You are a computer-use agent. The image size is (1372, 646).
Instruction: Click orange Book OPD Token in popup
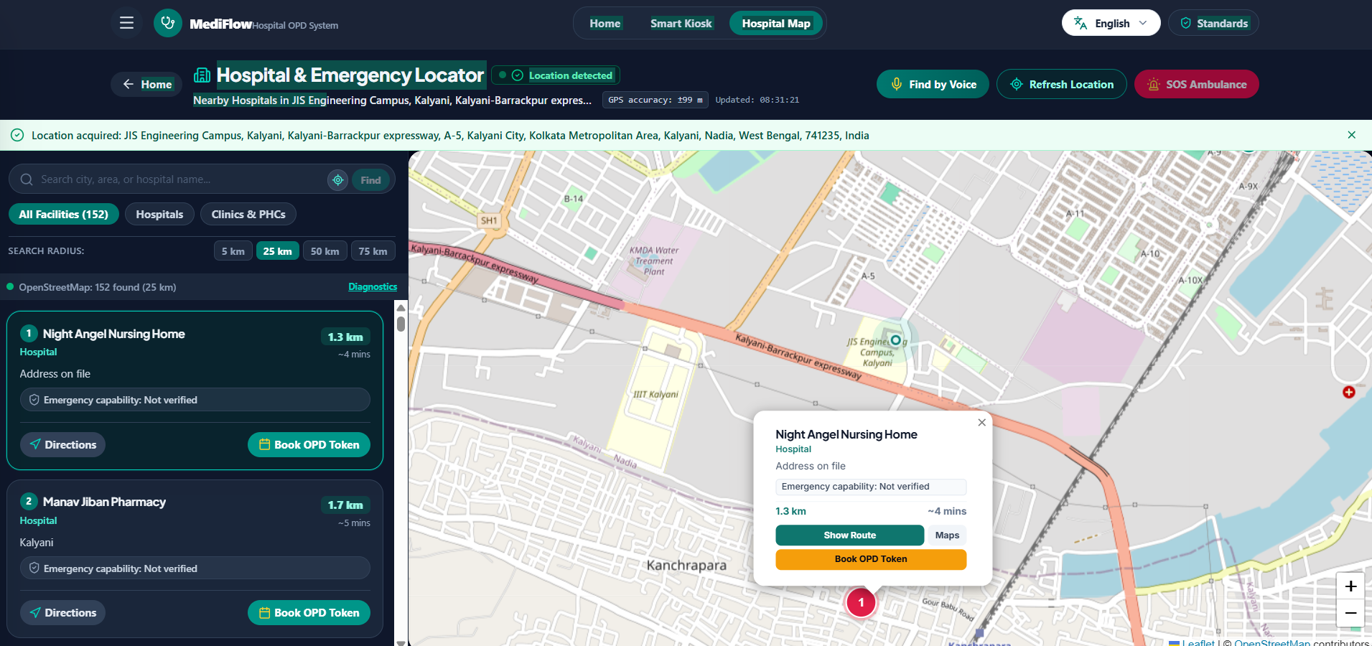point(871,559)
